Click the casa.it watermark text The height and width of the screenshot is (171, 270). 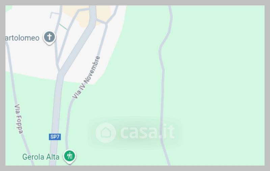point(147,132)
